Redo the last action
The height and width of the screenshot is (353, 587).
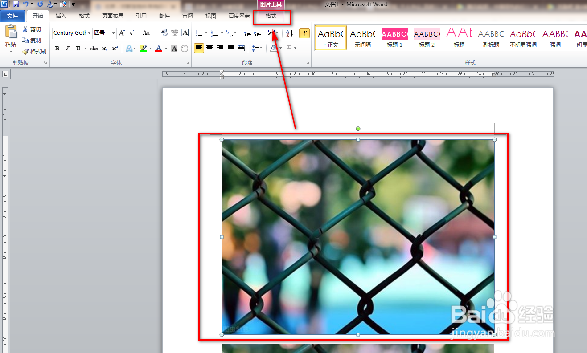pos(40,4)
